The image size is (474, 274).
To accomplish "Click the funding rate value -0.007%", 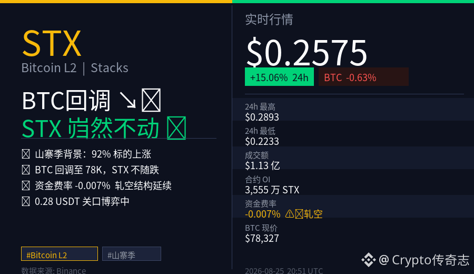I will point(262,214).
